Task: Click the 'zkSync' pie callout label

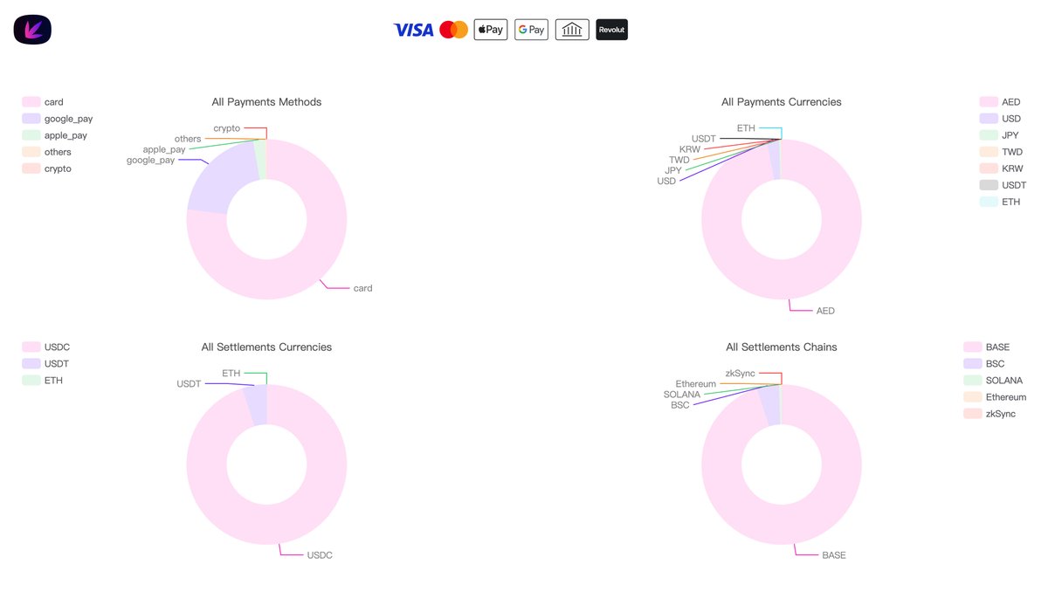Action: pos(741,374)
